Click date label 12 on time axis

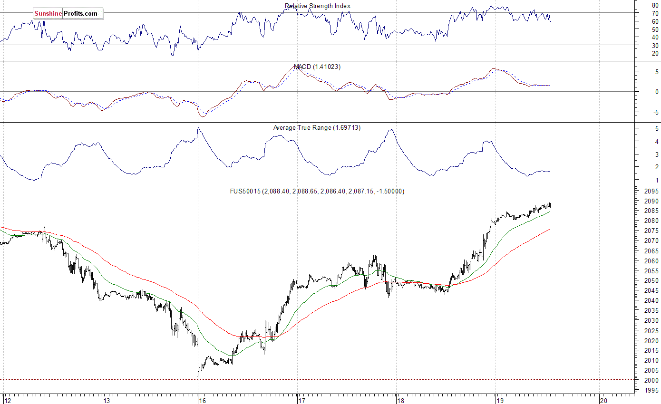7,401
